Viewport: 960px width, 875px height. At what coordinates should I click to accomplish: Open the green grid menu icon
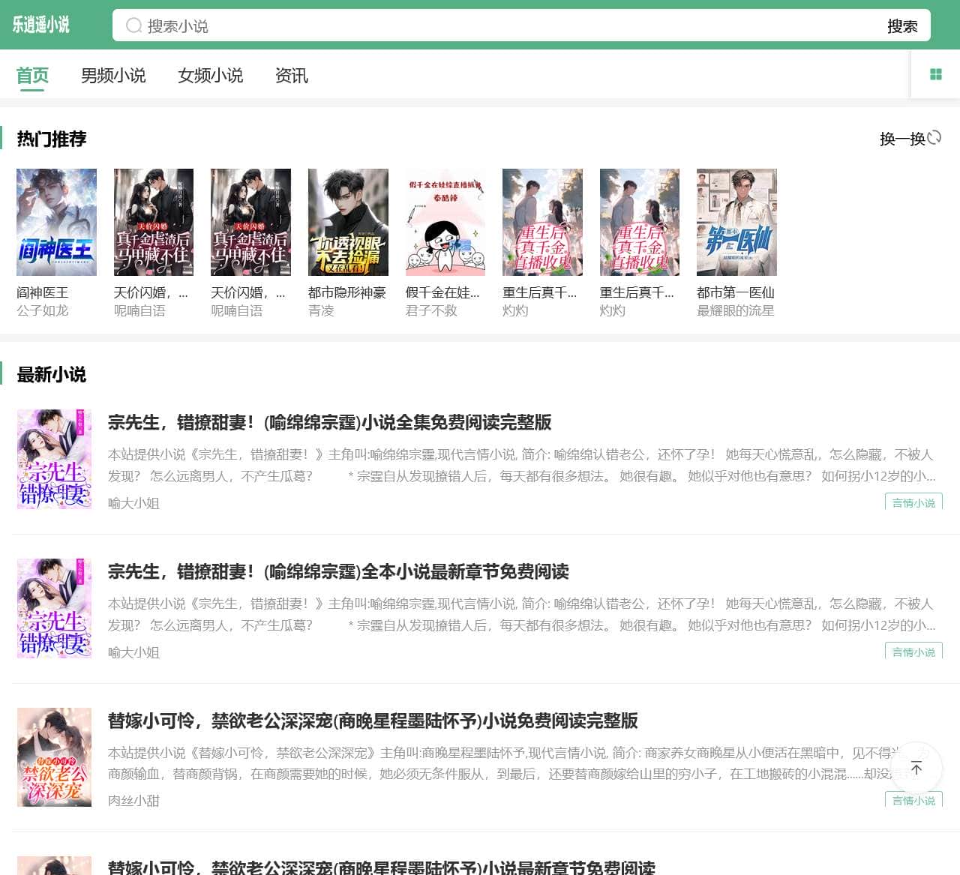tap(935, 74)
